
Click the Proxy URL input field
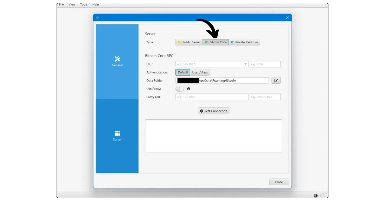pos(212,97)
